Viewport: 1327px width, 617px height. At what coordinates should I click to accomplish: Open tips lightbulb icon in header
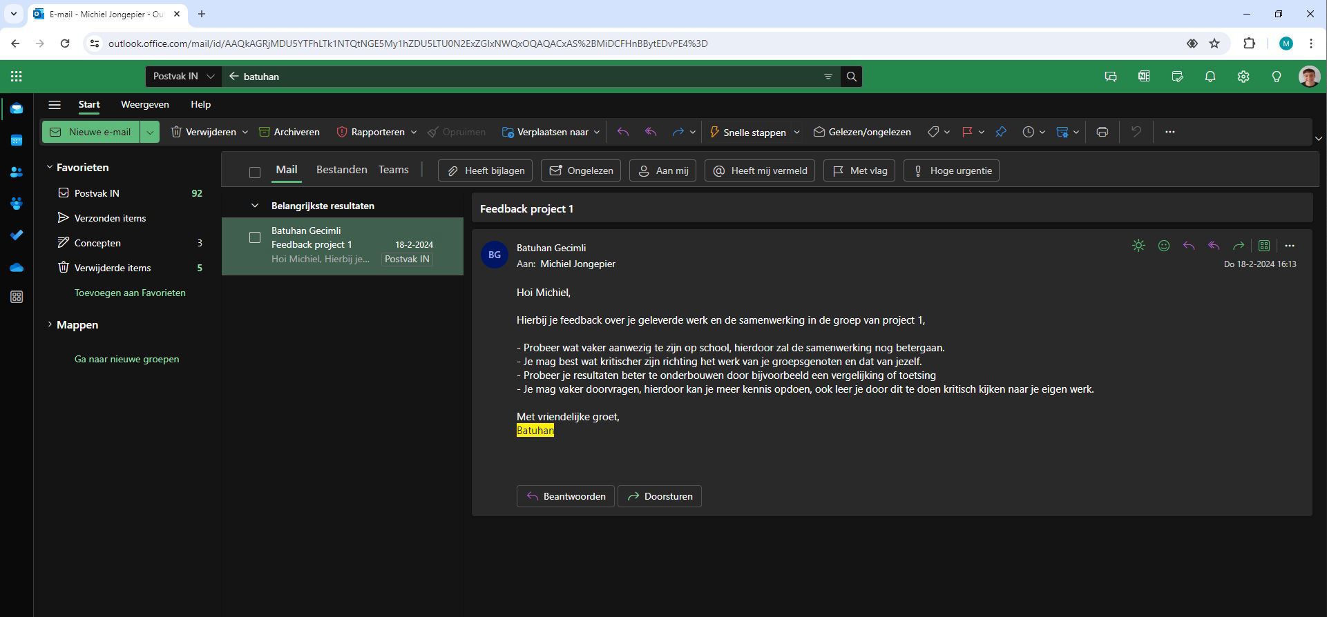[1277, 77]
